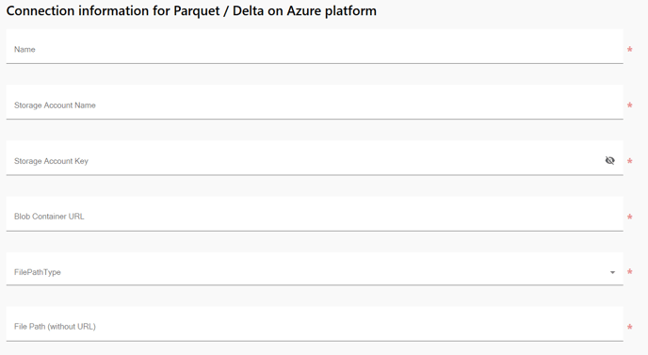648x355 pixels.
Task: Focus the Storage Account Name field
Action: click(315, 102)
